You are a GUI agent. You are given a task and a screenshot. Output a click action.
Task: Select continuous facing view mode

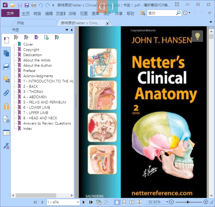[x=140, y=202]
